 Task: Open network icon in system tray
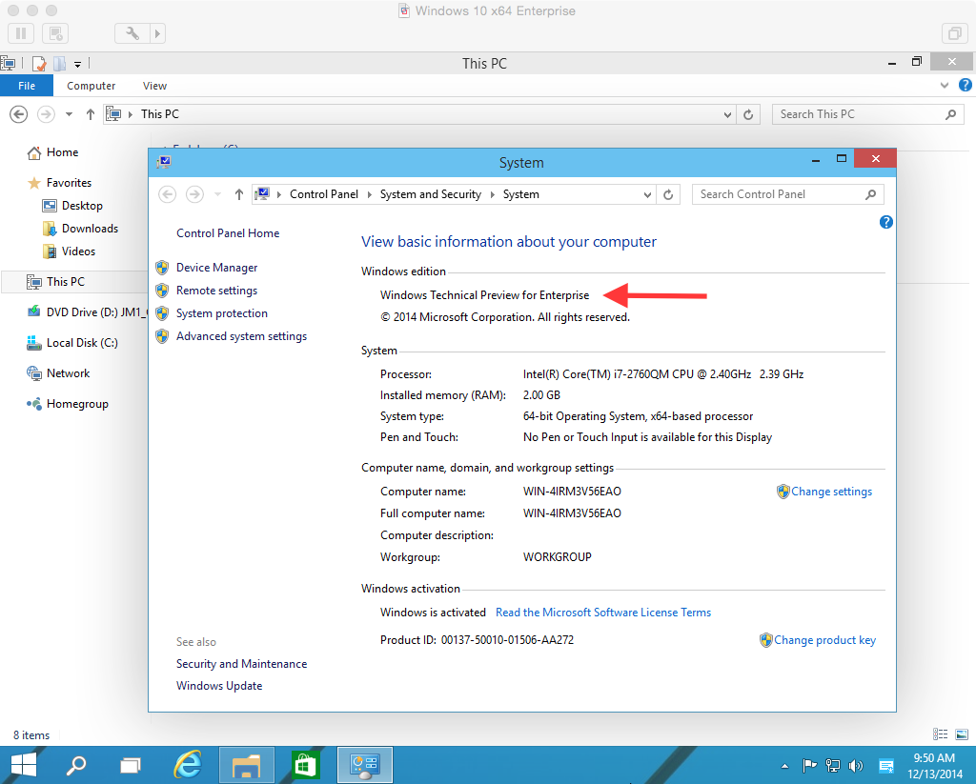tap(832, 766)
